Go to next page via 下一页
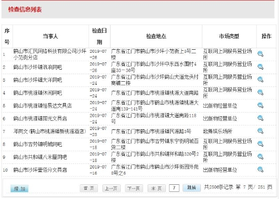Viewport: 279px width, 199px height. click(134, 188)
